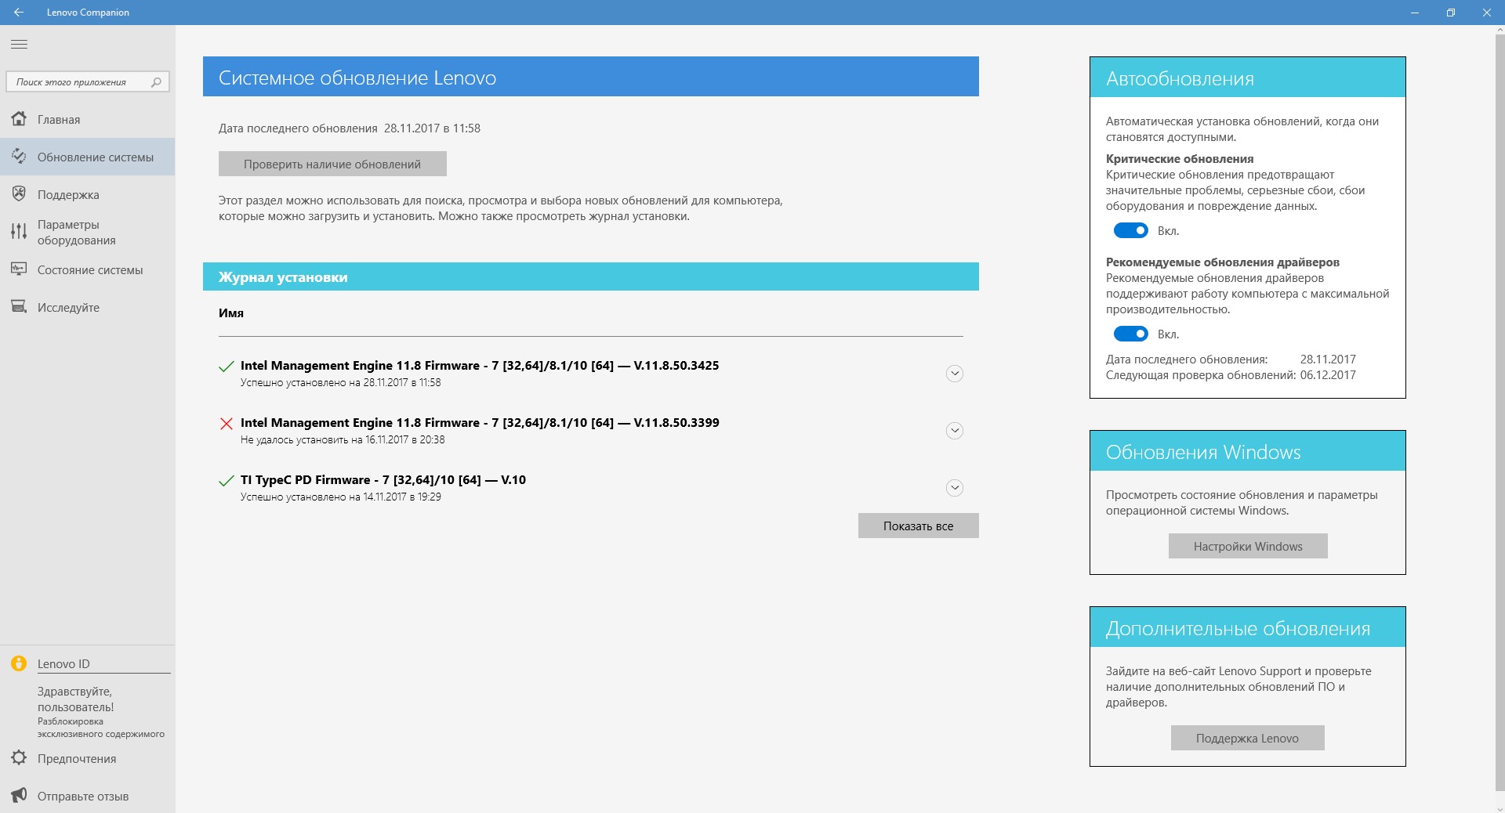Click the scroll up arrow of the scrollbar
The width and height of the screenshot is (1505, 813).
click(1500, 31)
